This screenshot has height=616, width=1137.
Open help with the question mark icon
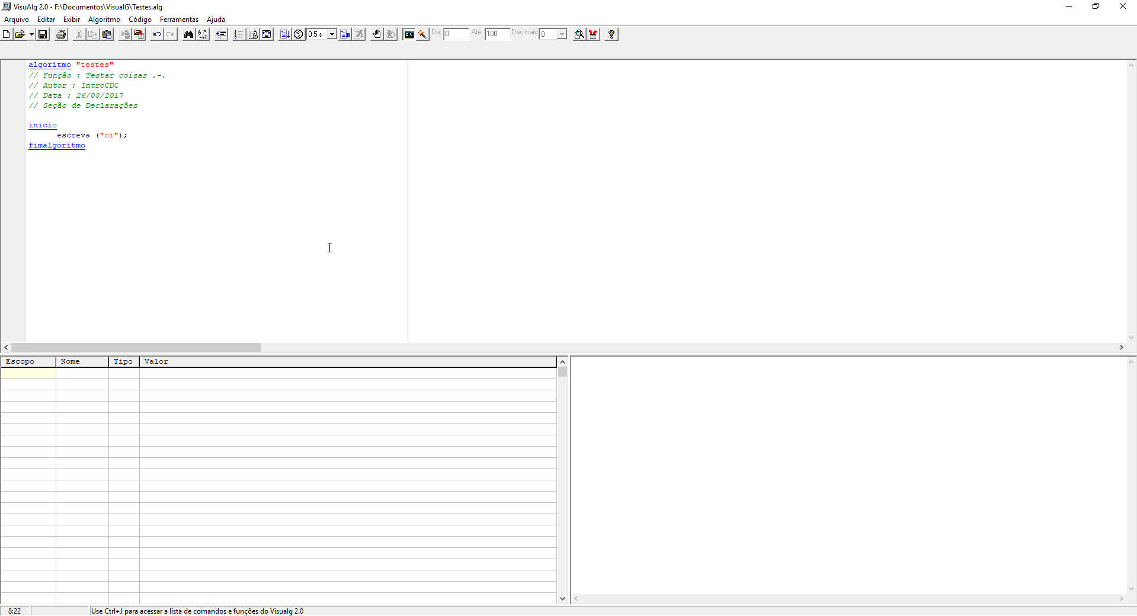point(611,34)
